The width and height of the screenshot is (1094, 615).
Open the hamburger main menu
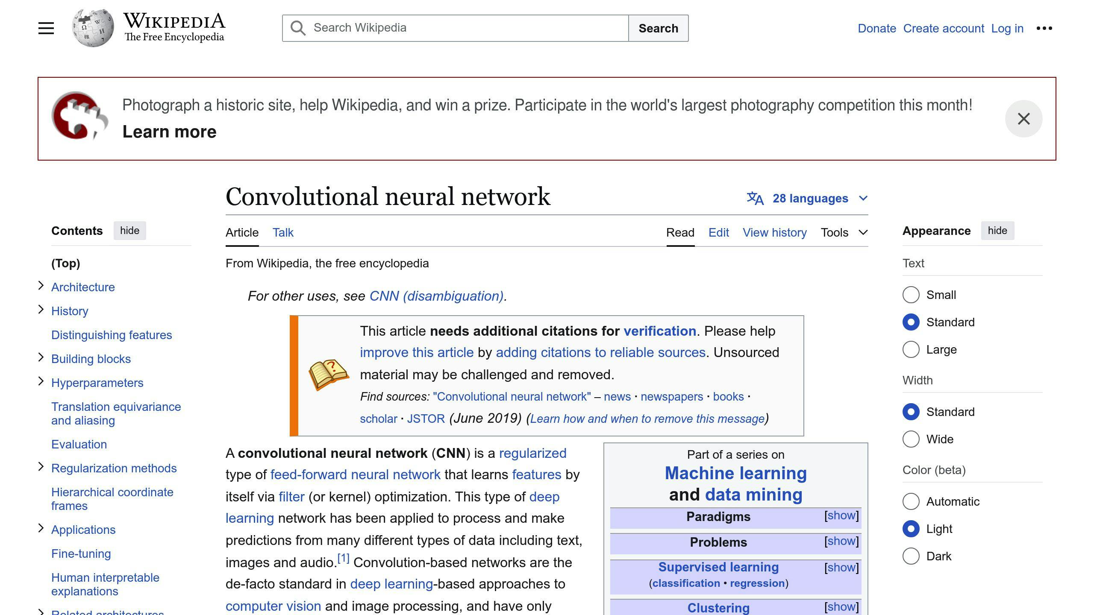pos(46,28)
